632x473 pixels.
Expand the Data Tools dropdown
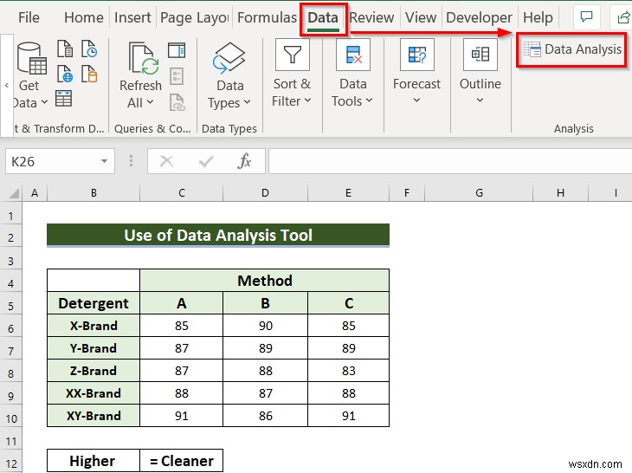coord(369,100)
